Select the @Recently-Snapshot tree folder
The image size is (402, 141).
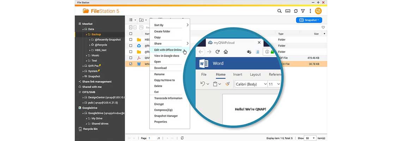pos(108,40)
